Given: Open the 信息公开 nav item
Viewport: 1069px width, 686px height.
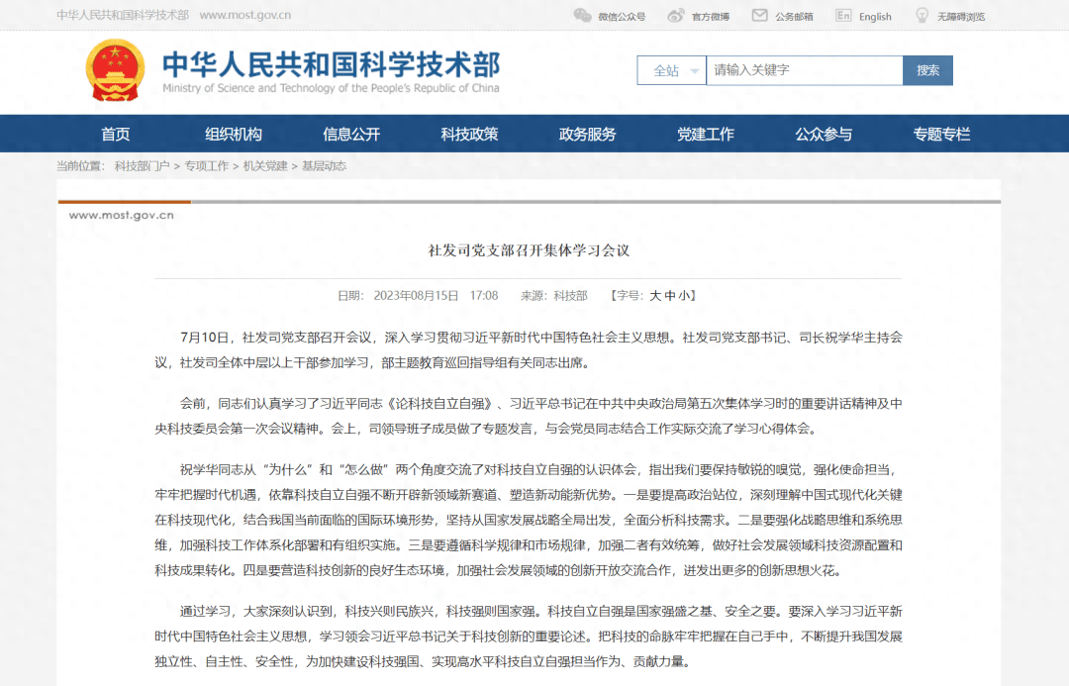Looking at the screenshot, I should (x=351, y=135).
